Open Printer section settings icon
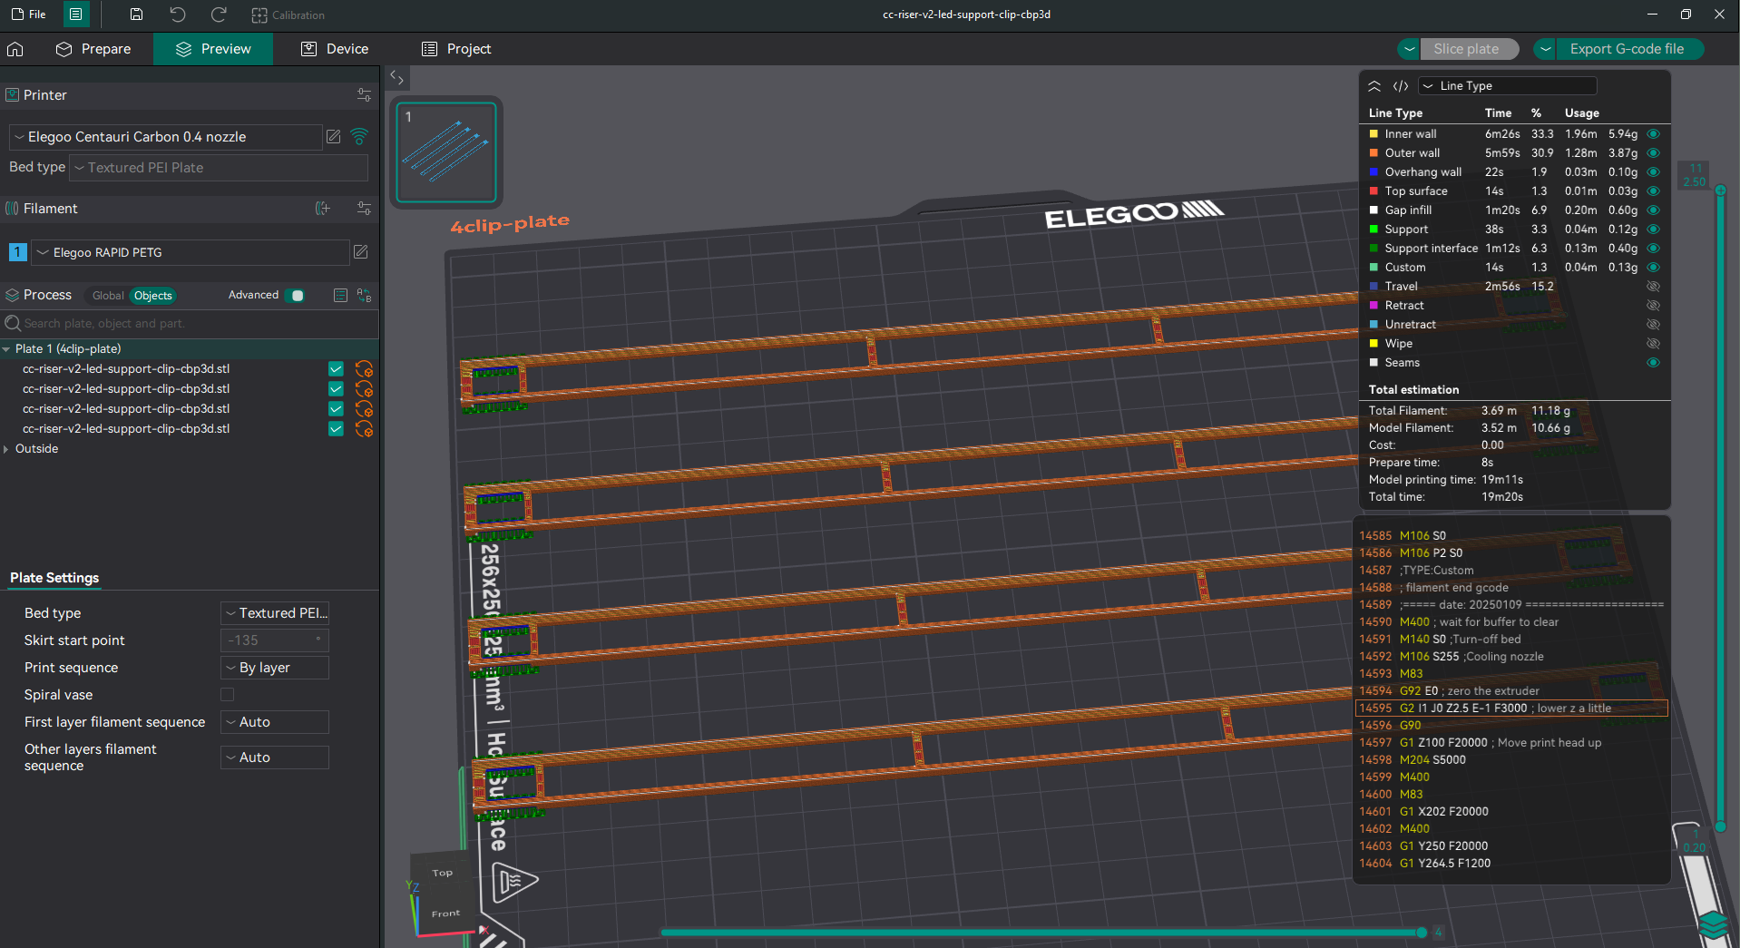This screenshot has height=948, width=1740. 364,94
